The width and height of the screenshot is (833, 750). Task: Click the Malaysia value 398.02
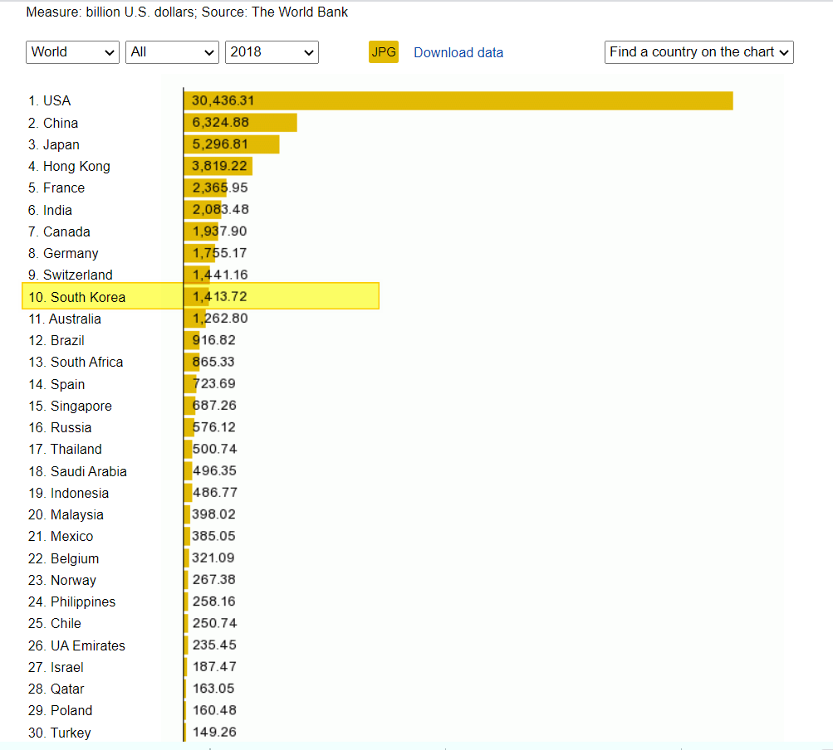(x=214, y=514)
